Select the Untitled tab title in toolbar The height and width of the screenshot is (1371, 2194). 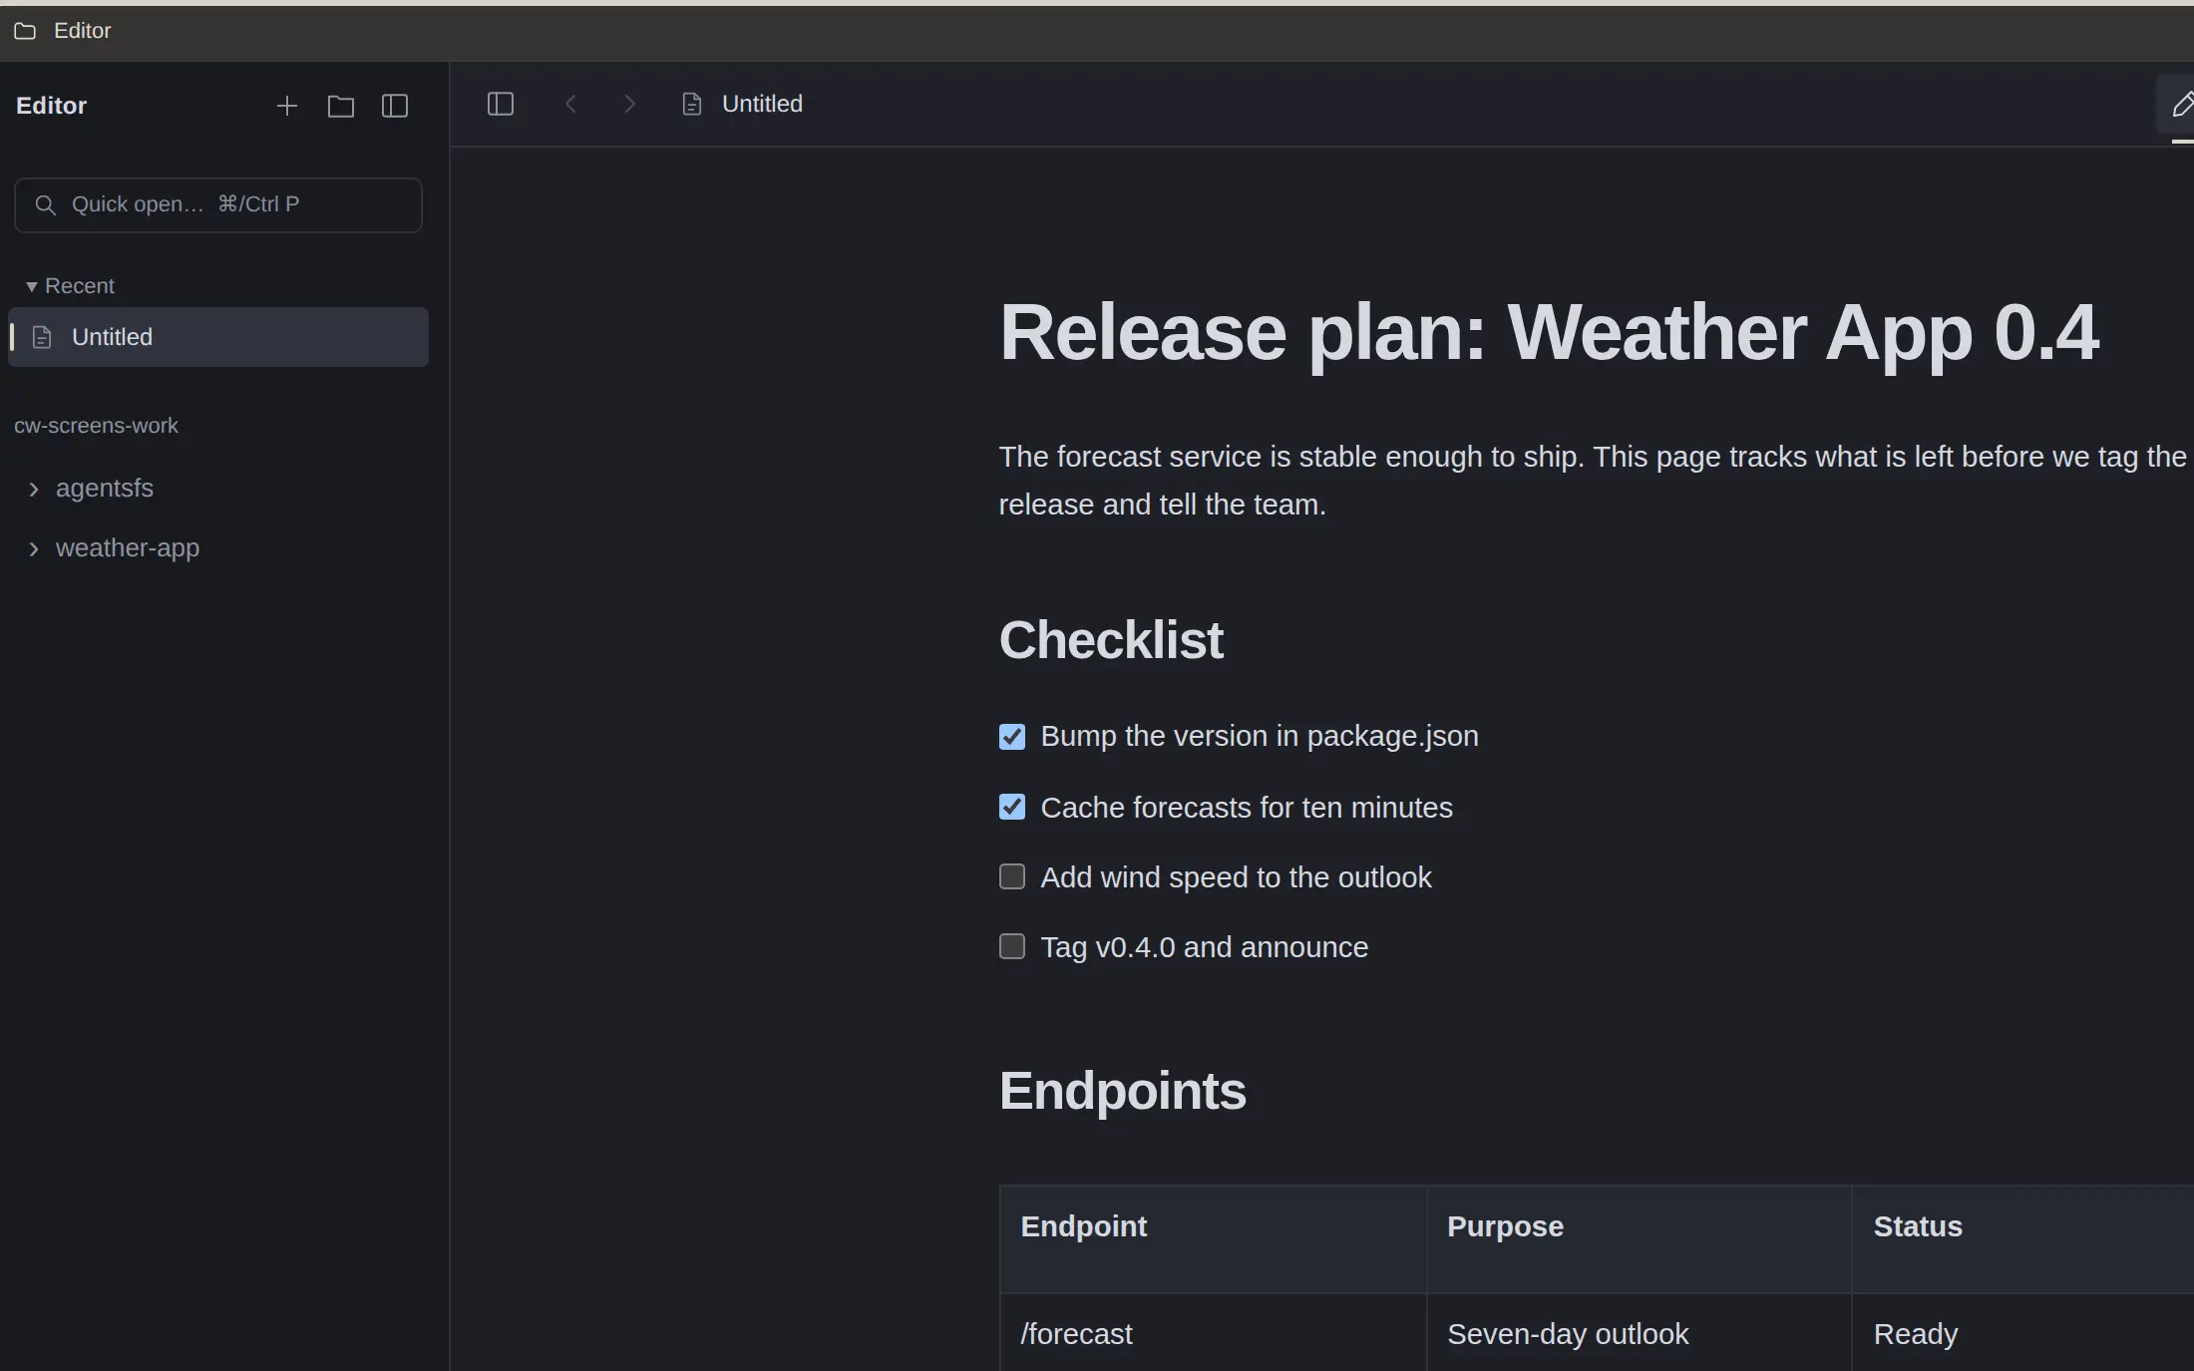pos(762,104)
